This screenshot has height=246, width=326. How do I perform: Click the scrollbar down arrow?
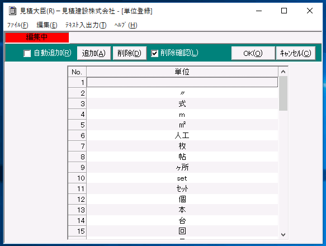click(x=283, y=235)
